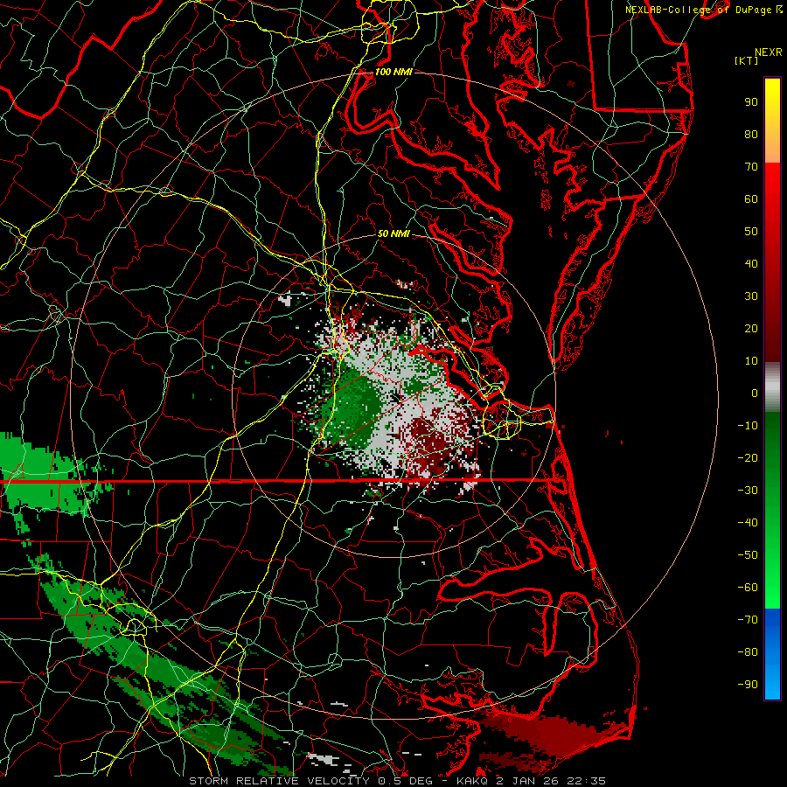
Task: Click the 90 value on velocity scale
Action: (751, 102)
